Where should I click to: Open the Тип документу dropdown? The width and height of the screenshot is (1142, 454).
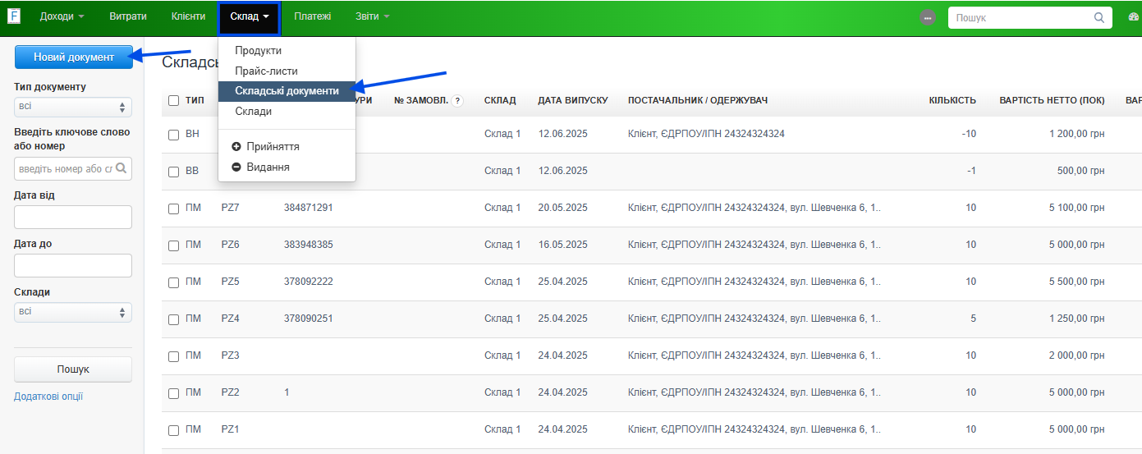tap(73, 107)
